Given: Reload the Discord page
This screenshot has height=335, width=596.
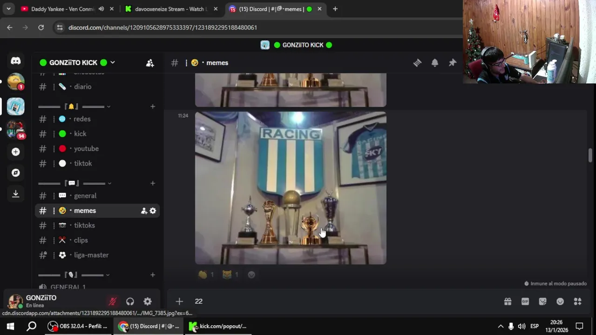Looking at the screenshot, I should pos(41,27).
